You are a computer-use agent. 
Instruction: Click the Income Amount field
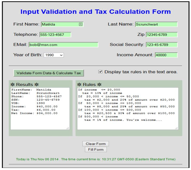pyautogui.click(x=166, y=55)
